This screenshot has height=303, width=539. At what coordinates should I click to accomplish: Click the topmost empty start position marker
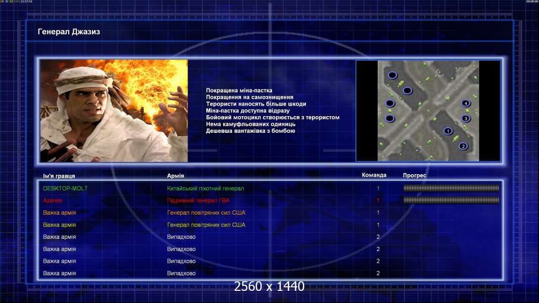(392, 75)
